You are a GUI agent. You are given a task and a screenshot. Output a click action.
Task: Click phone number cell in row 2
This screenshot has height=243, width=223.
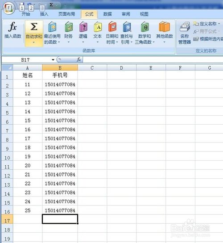[x=60, y=84]
